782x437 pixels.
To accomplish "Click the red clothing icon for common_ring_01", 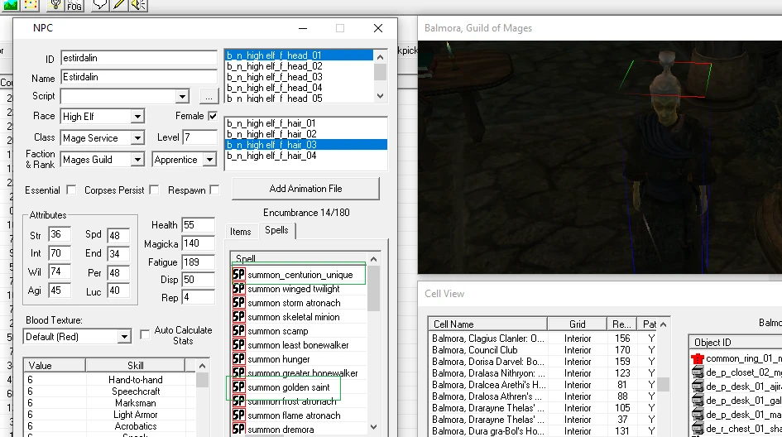I will coord(698,358).
